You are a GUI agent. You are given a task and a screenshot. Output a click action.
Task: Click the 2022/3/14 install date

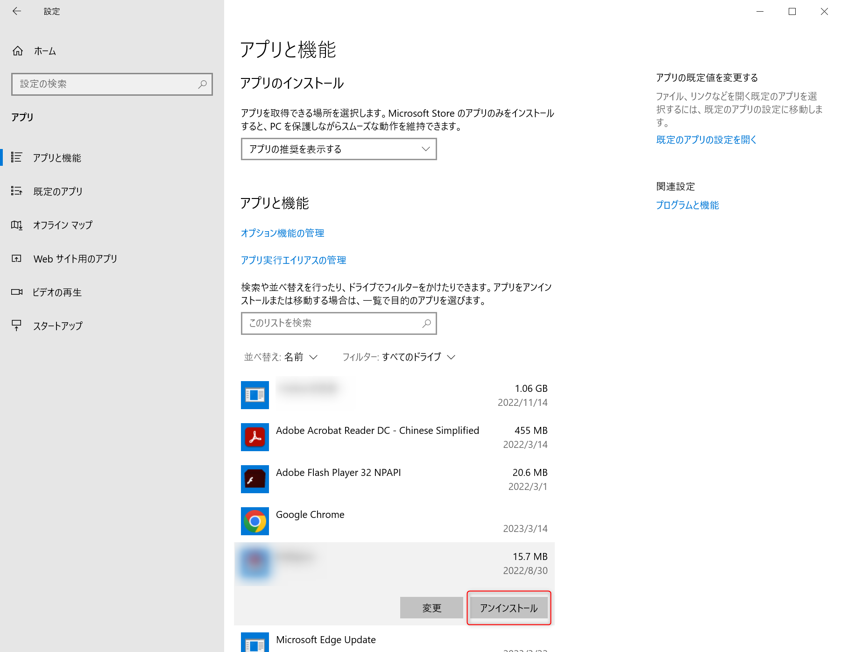coord(525,445)
